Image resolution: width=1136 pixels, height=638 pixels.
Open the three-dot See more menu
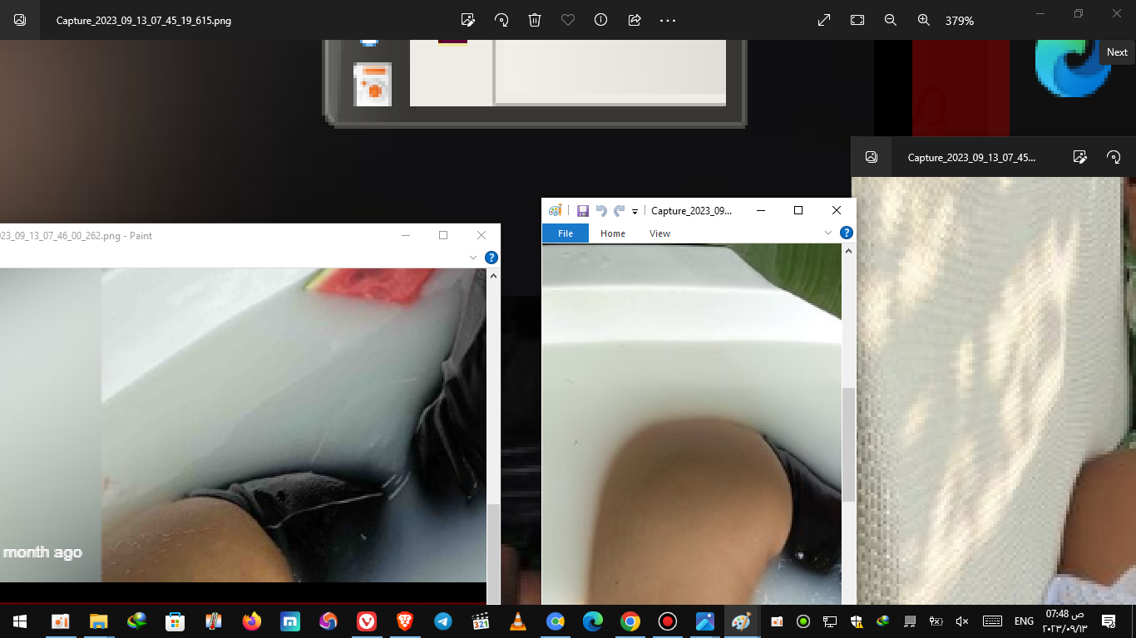click(x=668, y=20)
